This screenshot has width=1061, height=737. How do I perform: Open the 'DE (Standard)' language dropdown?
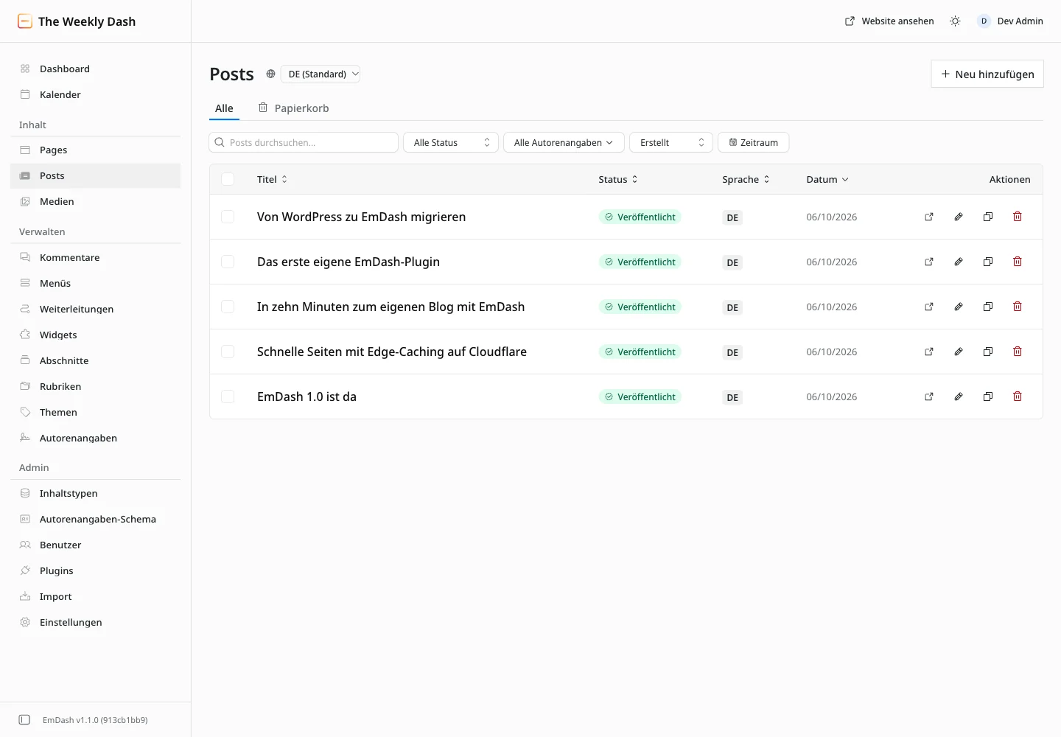coord(321,74)
